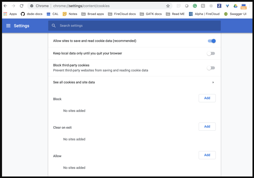Click Prevent third-party websites description text

coord(101,70)
